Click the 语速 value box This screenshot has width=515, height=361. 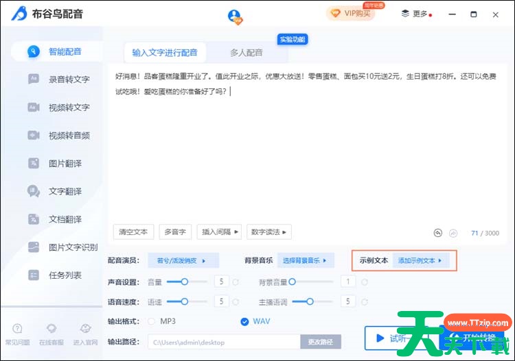[x=221, y=301]
